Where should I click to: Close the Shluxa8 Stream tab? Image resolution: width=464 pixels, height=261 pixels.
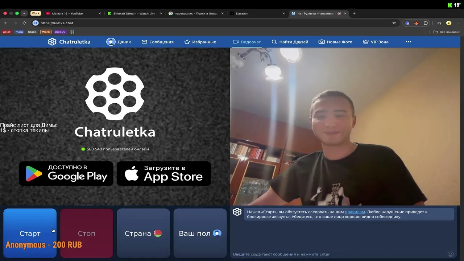coord(161,13)
